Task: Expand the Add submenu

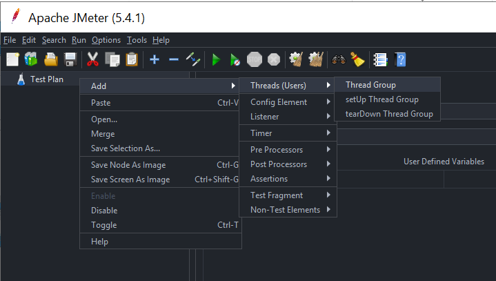Action: [160, 86]
